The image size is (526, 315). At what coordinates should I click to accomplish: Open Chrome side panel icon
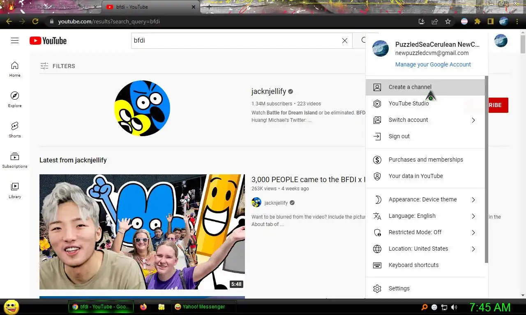490,21
